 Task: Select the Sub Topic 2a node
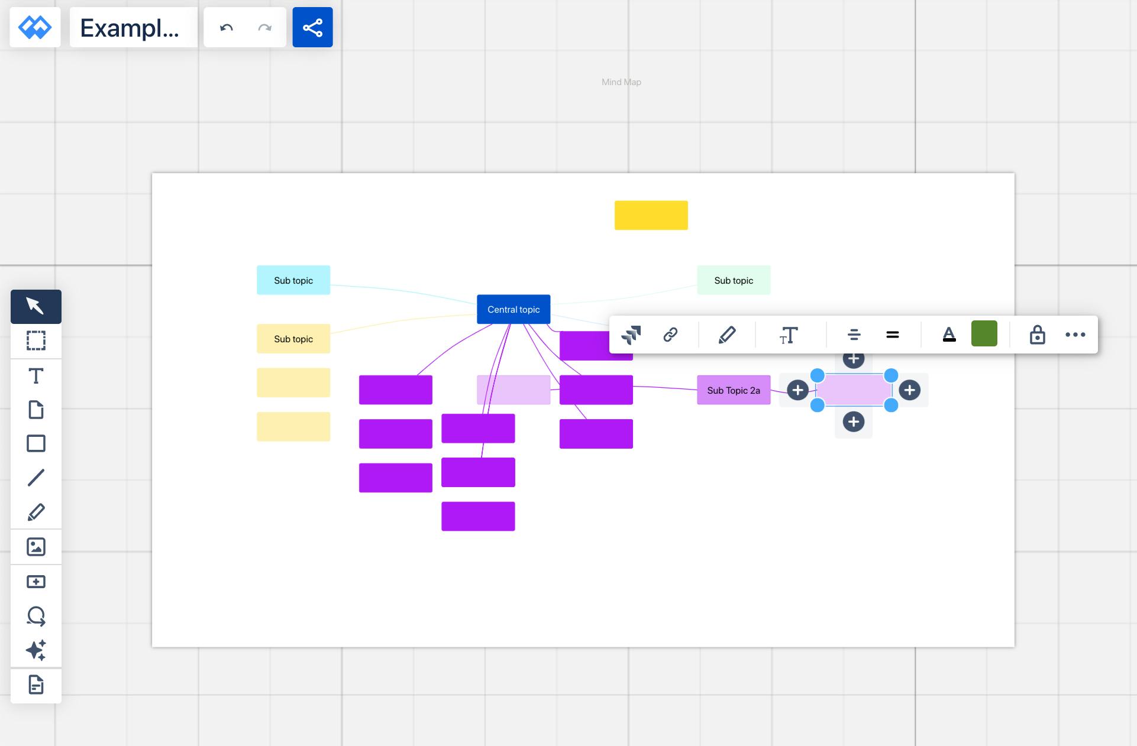point(734,390)
